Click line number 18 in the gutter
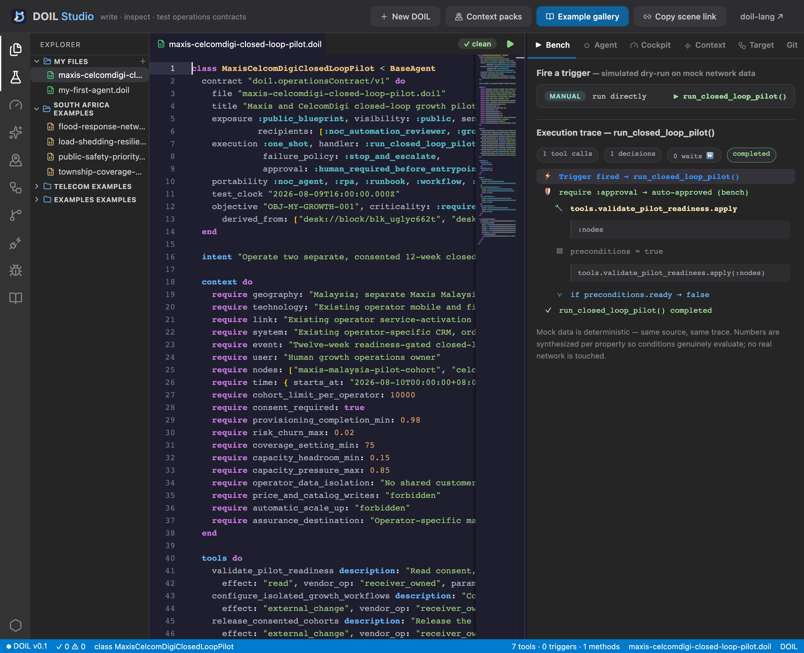This screenshot has height=653, width=804. coord(170,282)
